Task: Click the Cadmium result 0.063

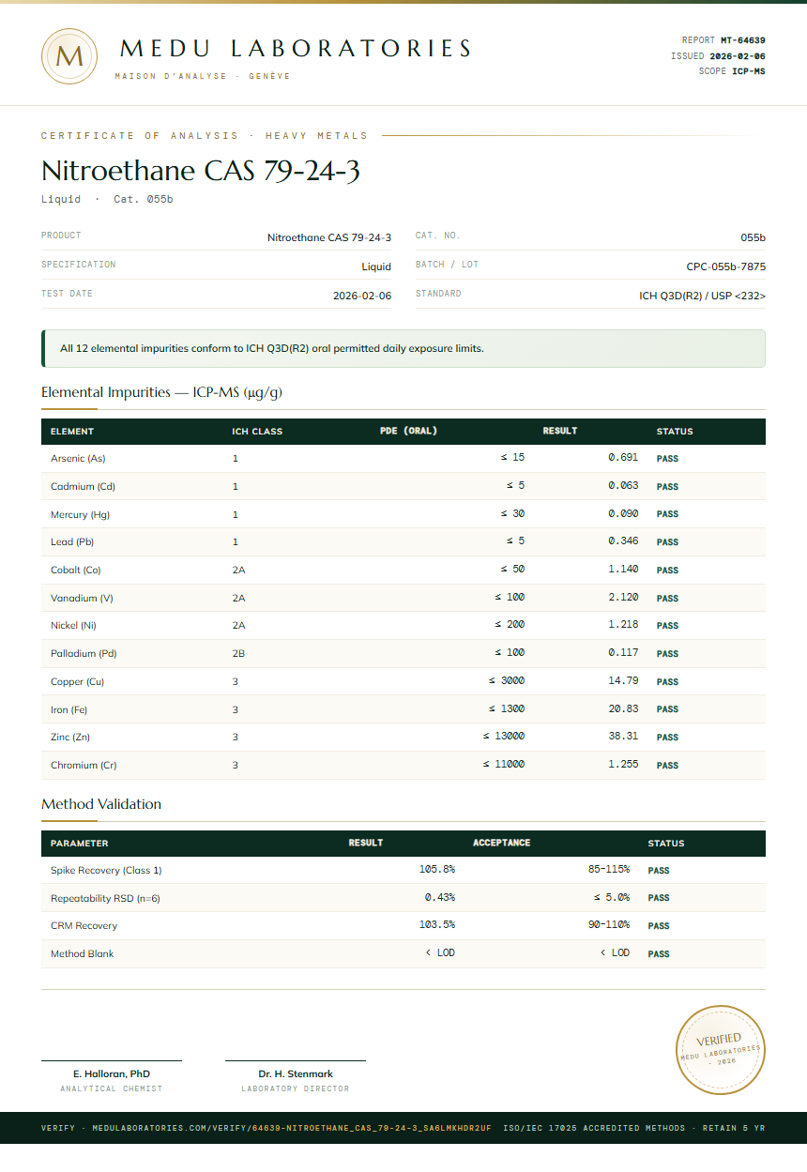Action: point(623,486)
